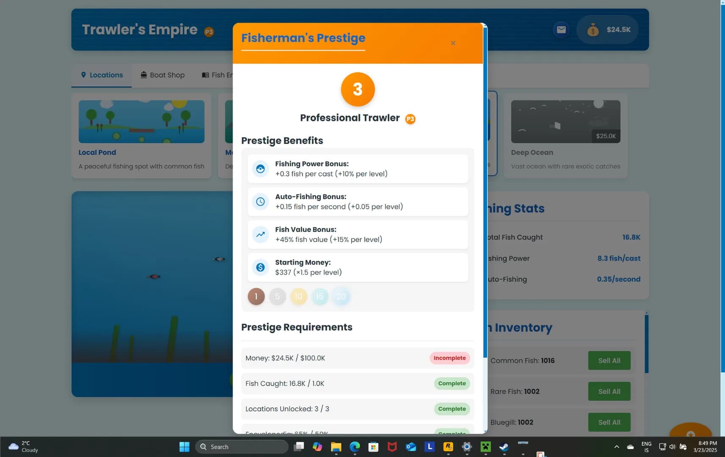Click the prestige dialog vertical scrollbar
The image size is (725, 457).
click(485, 190)
